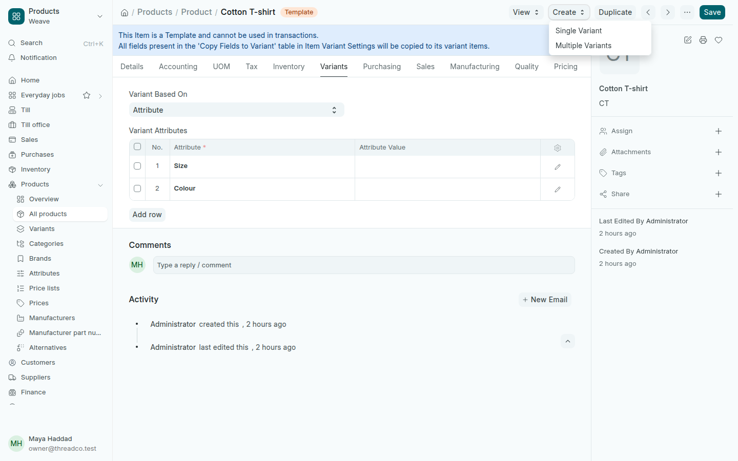
Task: Open Categories in Products submenu
Action: [60, 244]
